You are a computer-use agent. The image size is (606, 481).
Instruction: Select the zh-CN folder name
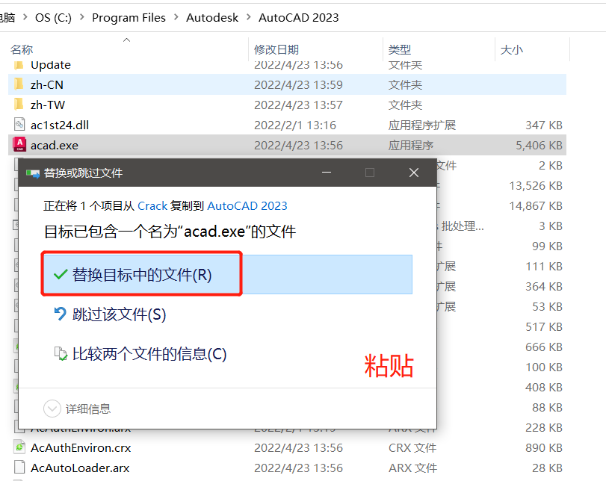(x=47, y=84)
